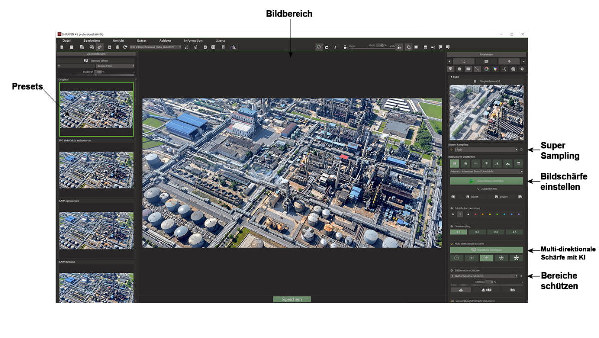Viewport: 599px width, 338px height.
Task: Select the orange Schärfe-Farbdominanz dot
Action: [483, 214]
